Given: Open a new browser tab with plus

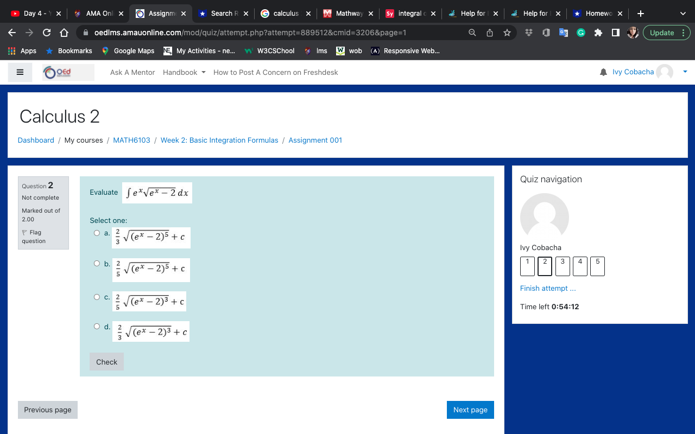Looking at the screenshot, I should [x=641, y=14].
